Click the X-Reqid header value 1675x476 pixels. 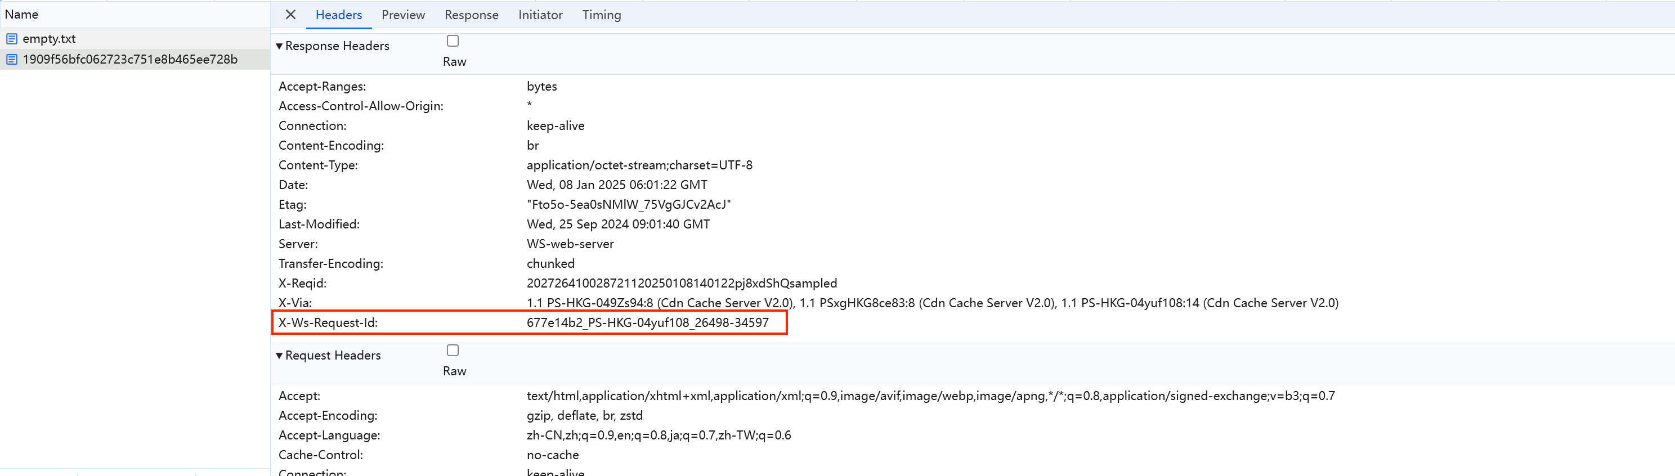tap(682, 284)
